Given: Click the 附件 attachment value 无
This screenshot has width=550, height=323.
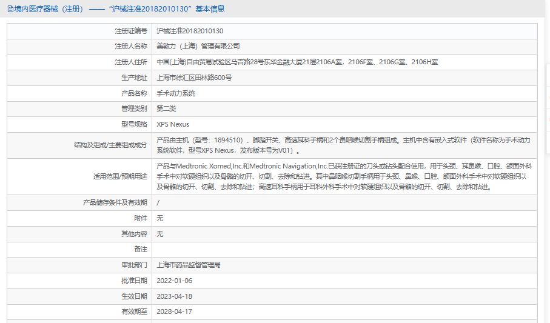Looking at the screenshot, I should pos(160,218).
